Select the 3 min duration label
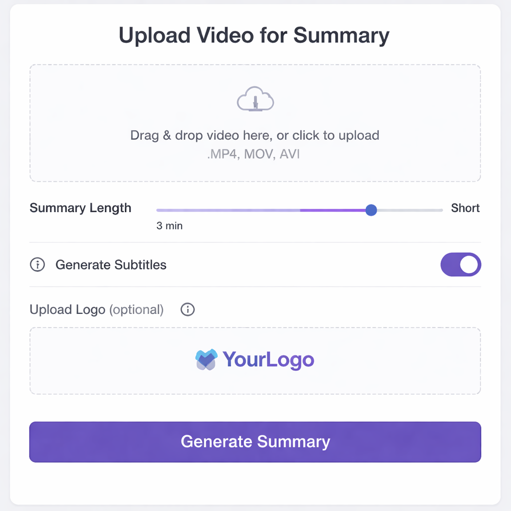This screenshot has height=511, width=511. click(x=169, y=226)
